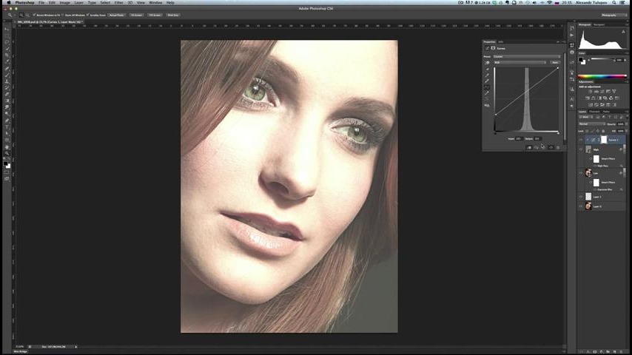Add a Brightness/Contrast adjustment

(590, 92)
